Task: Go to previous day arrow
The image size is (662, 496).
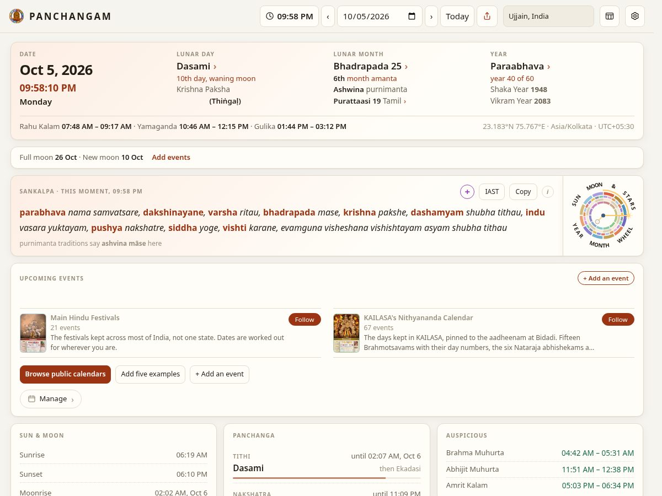Action: (x=328, y=16)
